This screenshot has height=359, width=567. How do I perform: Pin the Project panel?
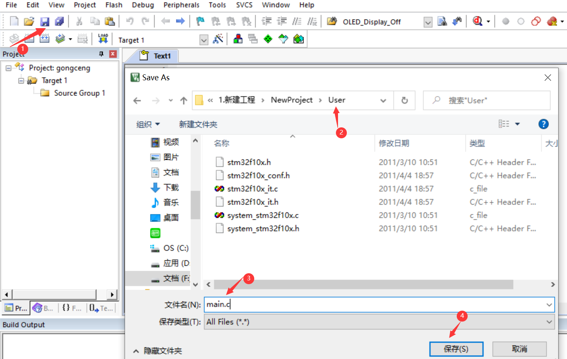101,54
